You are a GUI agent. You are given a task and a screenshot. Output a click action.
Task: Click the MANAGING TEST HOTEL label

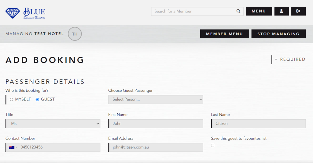point(35,34)
